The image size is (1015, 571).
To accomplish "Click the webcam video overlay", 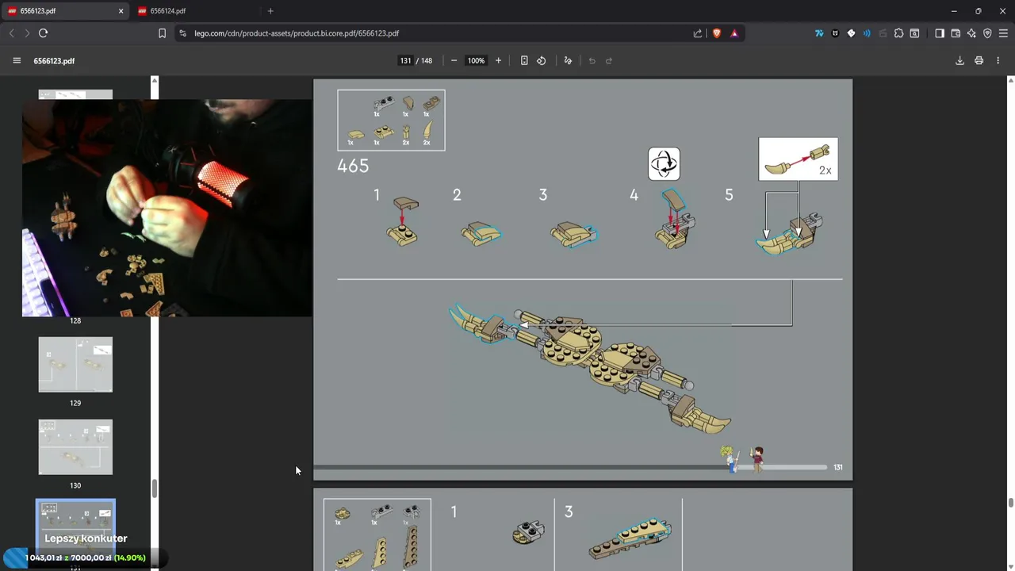I will click(x=167, y=208).
